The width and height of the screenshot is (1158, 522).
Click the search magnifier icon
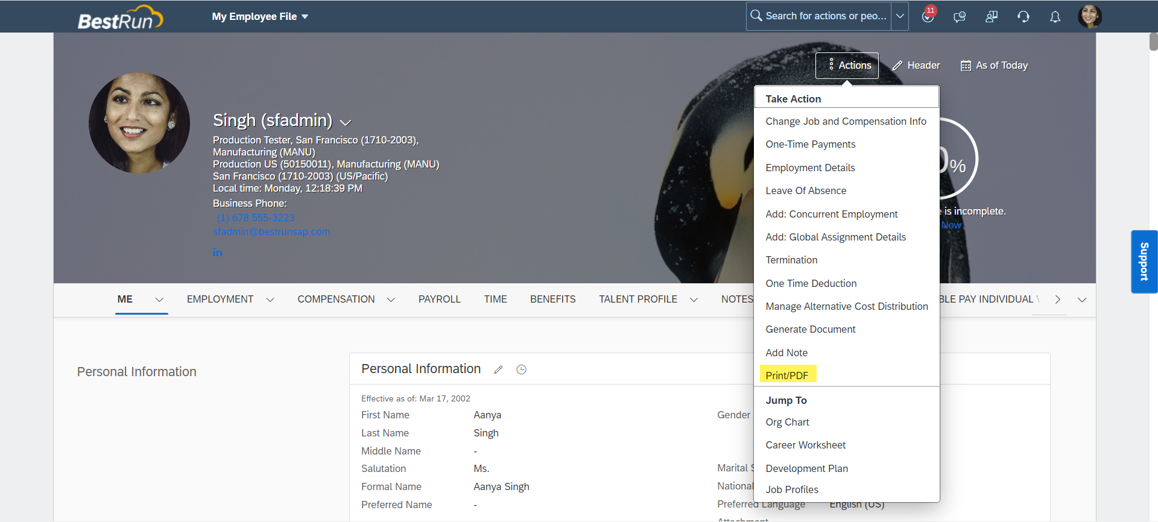click(x=756, y=16)
